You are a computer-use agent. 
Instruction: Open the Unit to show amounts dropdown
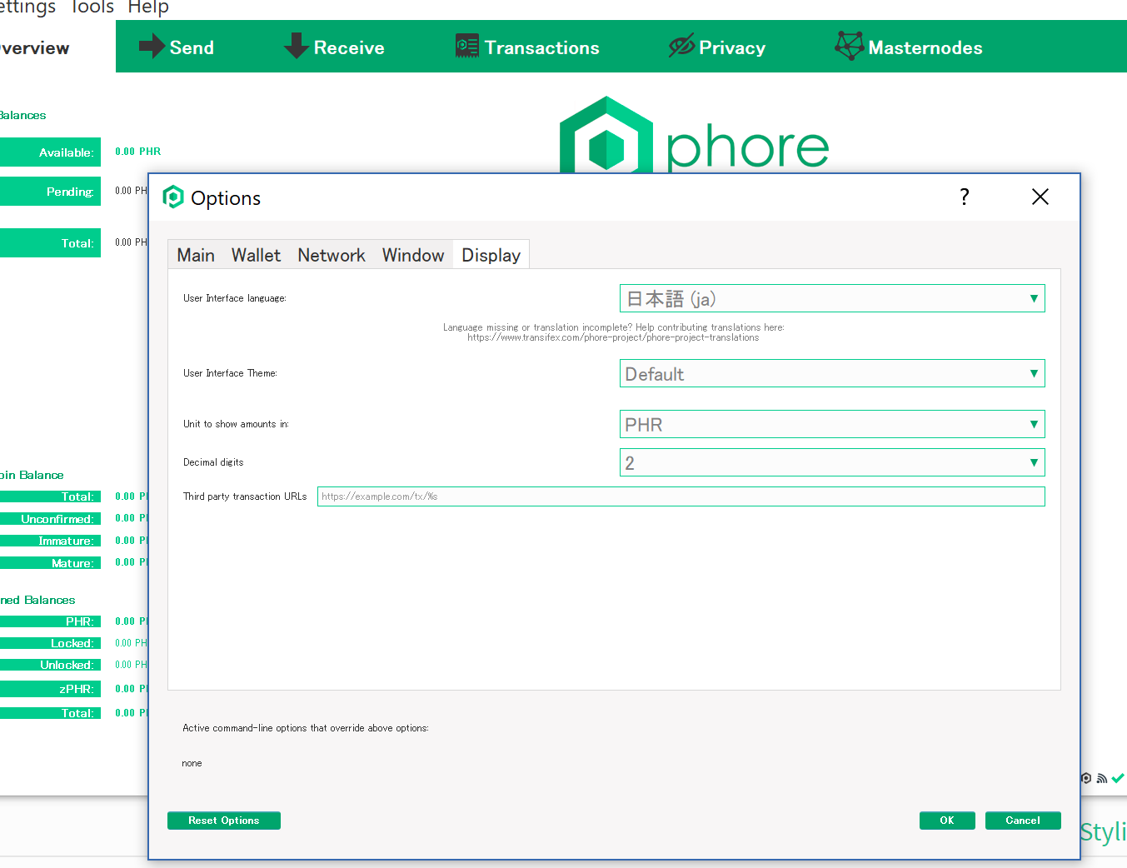[x=832, y=424]
